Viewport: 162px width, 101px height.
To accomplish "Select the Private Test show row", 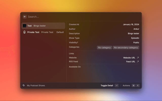I will [43, 32].
